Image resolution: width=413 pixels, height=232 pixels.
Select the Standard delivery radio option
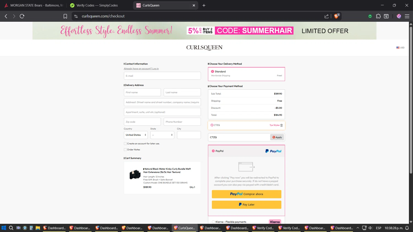pos(213,71)
